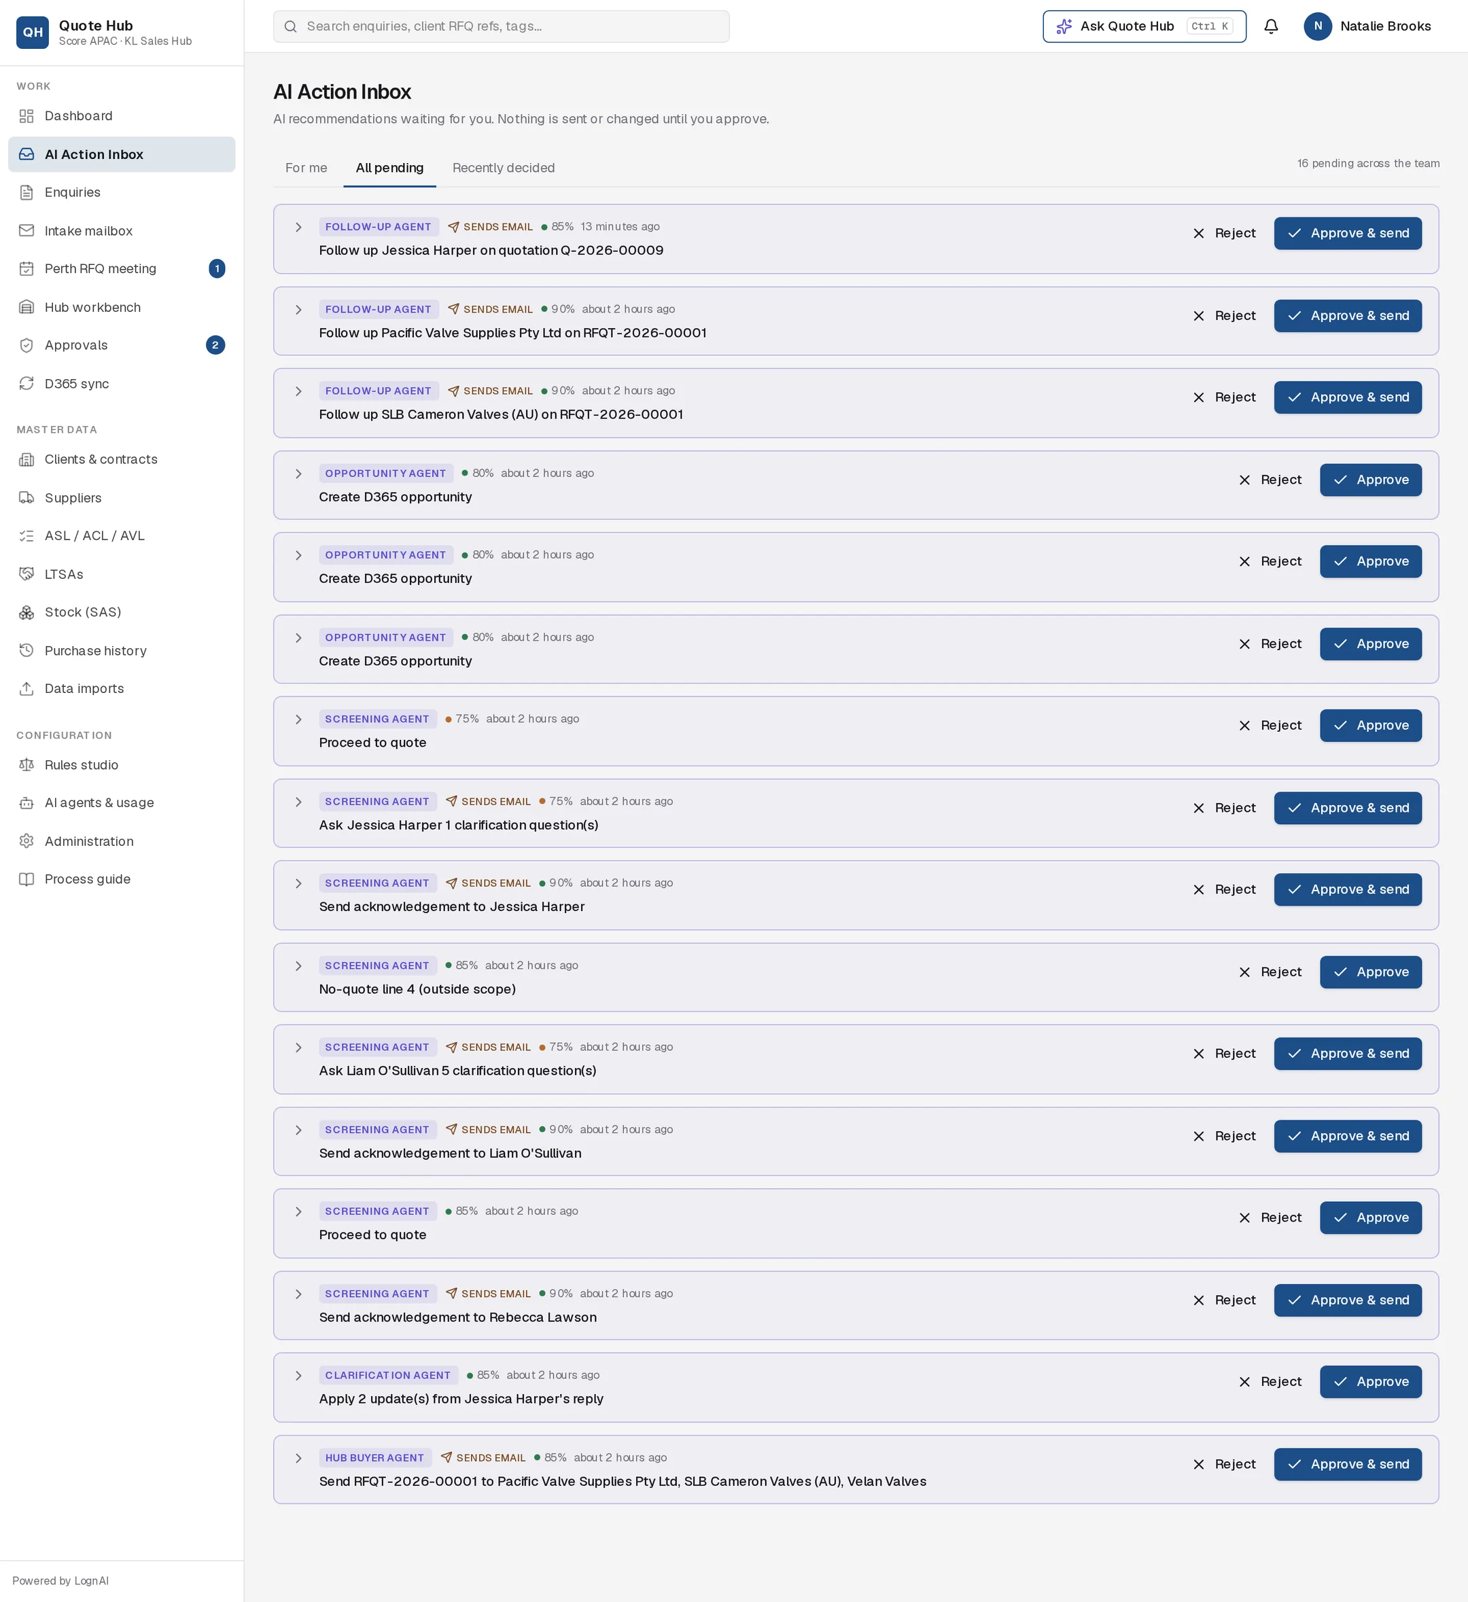The image size is (1468, 1602).
Task: Open the Intake mailbox
Action: [122, 230]
